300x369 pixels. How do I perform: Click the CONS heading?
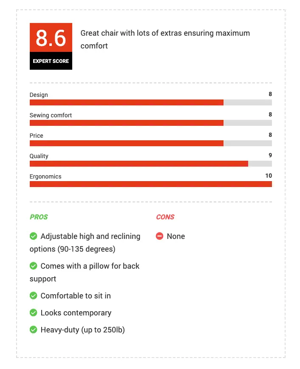click(x=165, y=217)
